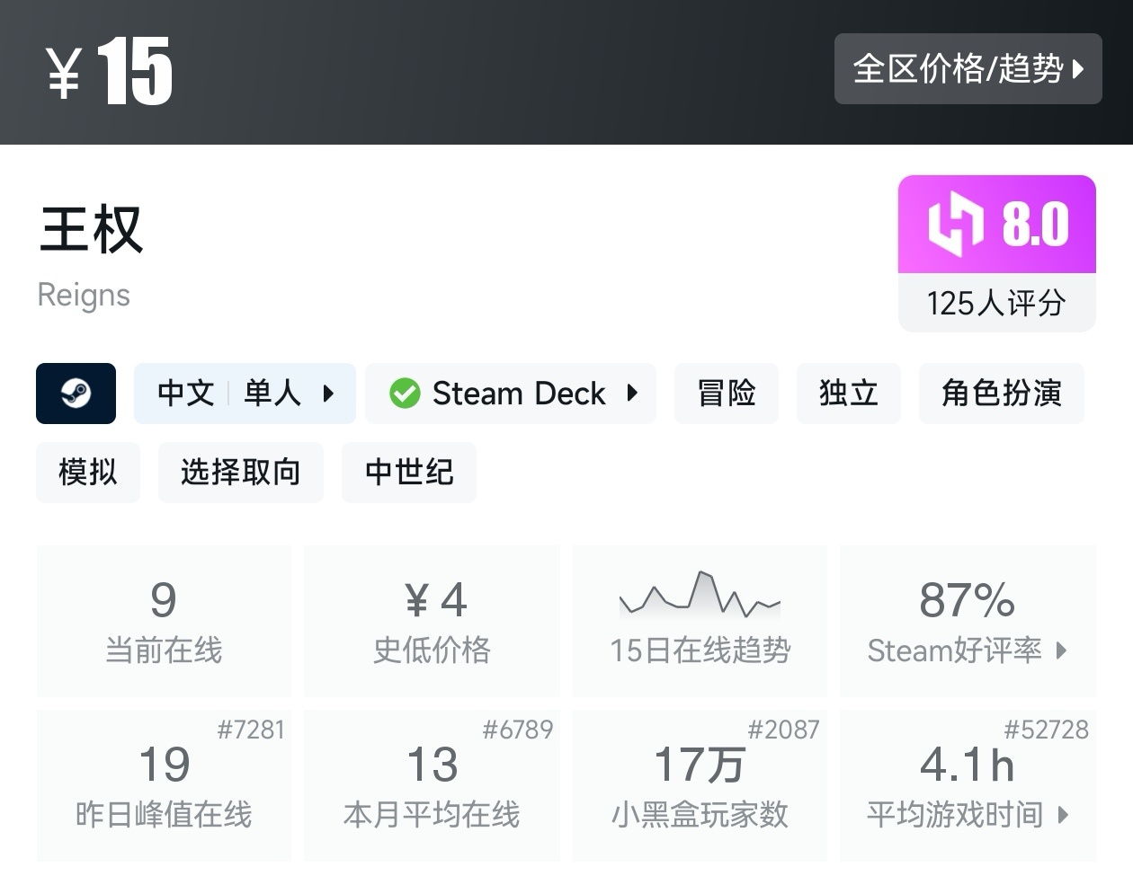This screenshot has width=1133, height=876.
Task: Expand the Chinese single-player language details arrow
Action: (328, 394)
